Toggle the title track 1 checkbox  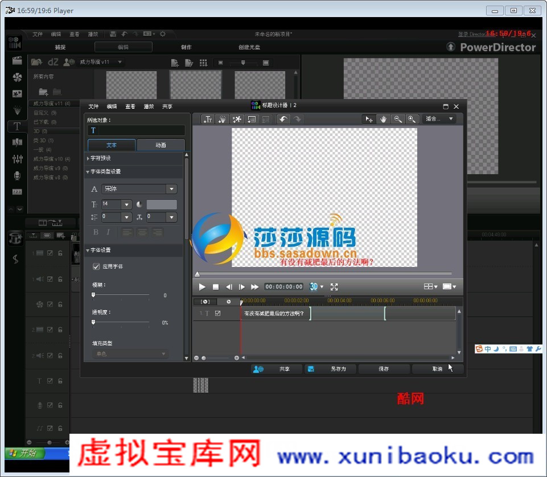click(x=217, y=313)
